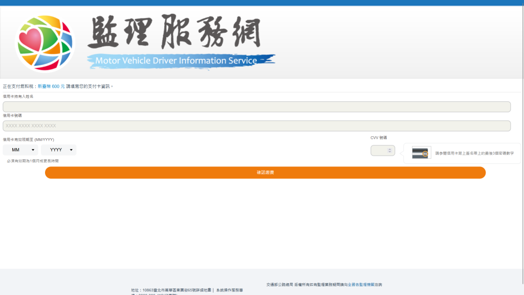Click the 信用卡持有人姓名 field label
The width and height of the screenshot is (524, 295).
(18, 96)
